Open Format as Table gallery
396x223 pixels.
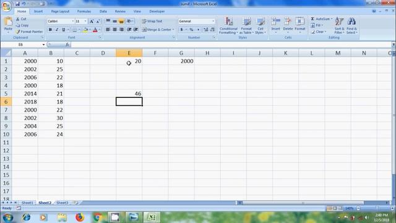(x=246, y=25)
